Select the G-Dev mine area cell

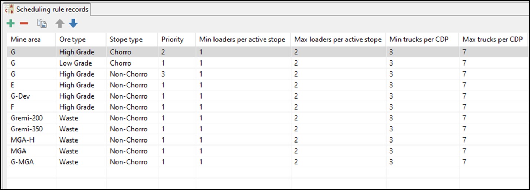[20, 96]
